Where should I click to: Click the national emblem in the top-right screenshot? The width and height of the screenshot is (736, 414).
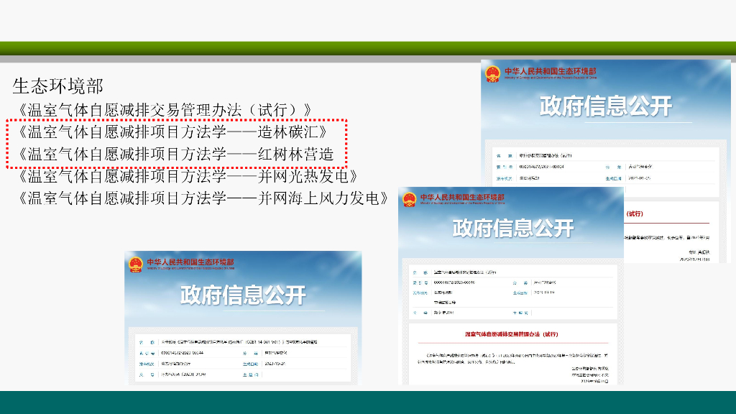(492, 74)
